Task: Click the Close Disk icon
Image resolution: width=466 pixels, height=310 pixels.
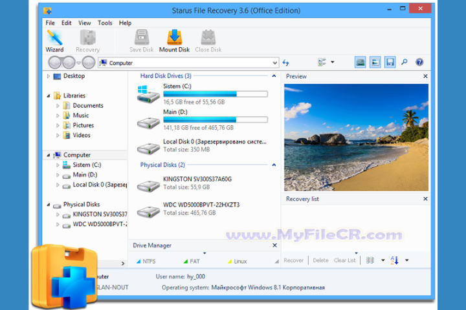Action: [x=208, y=41]
